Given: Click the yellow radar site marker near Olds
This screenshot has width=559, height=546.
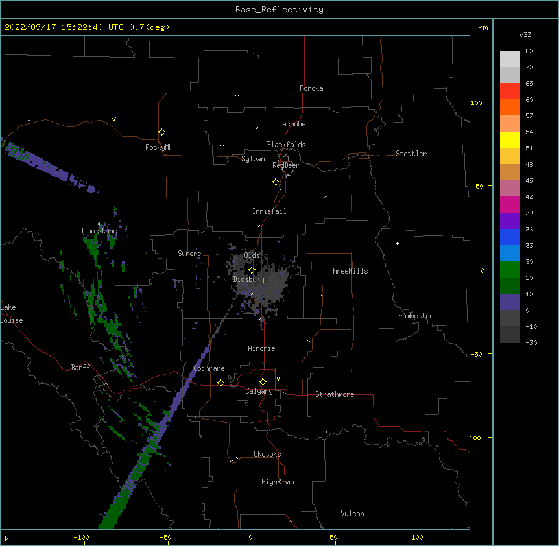Looking at the screenshot, I should pyautogui.click(x=252, y=270).
